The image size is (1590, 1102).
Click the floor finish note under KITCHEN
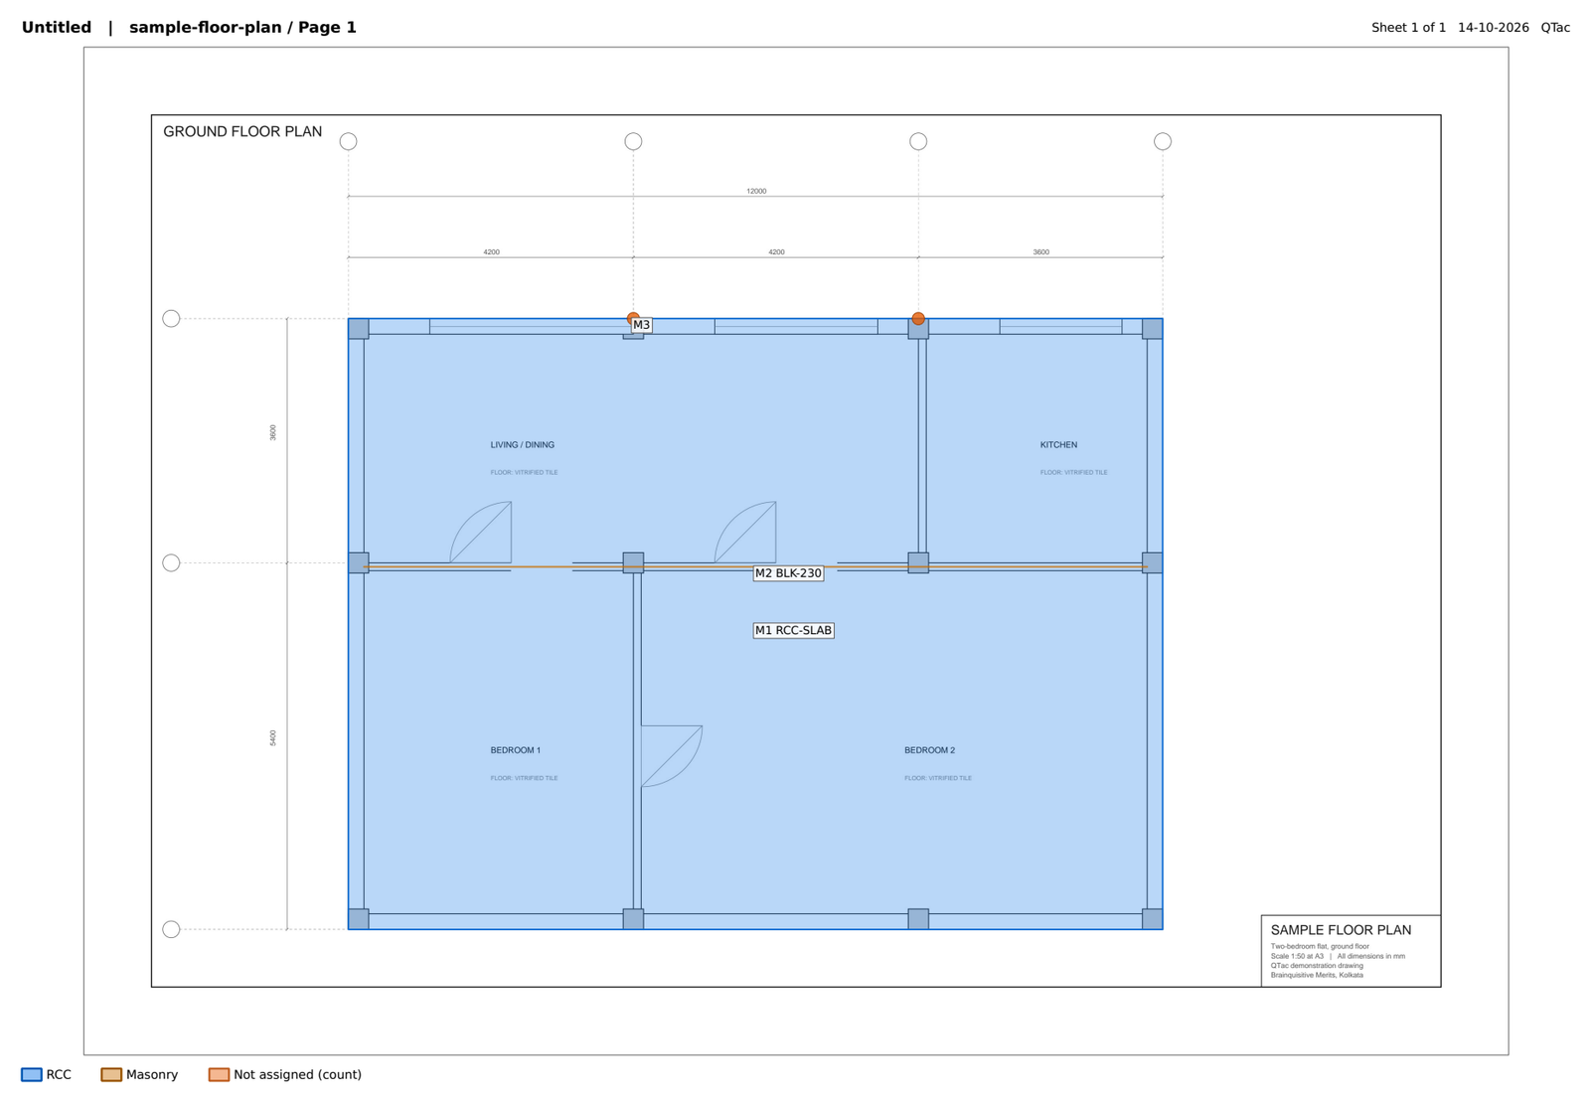tap(1074, 472)
